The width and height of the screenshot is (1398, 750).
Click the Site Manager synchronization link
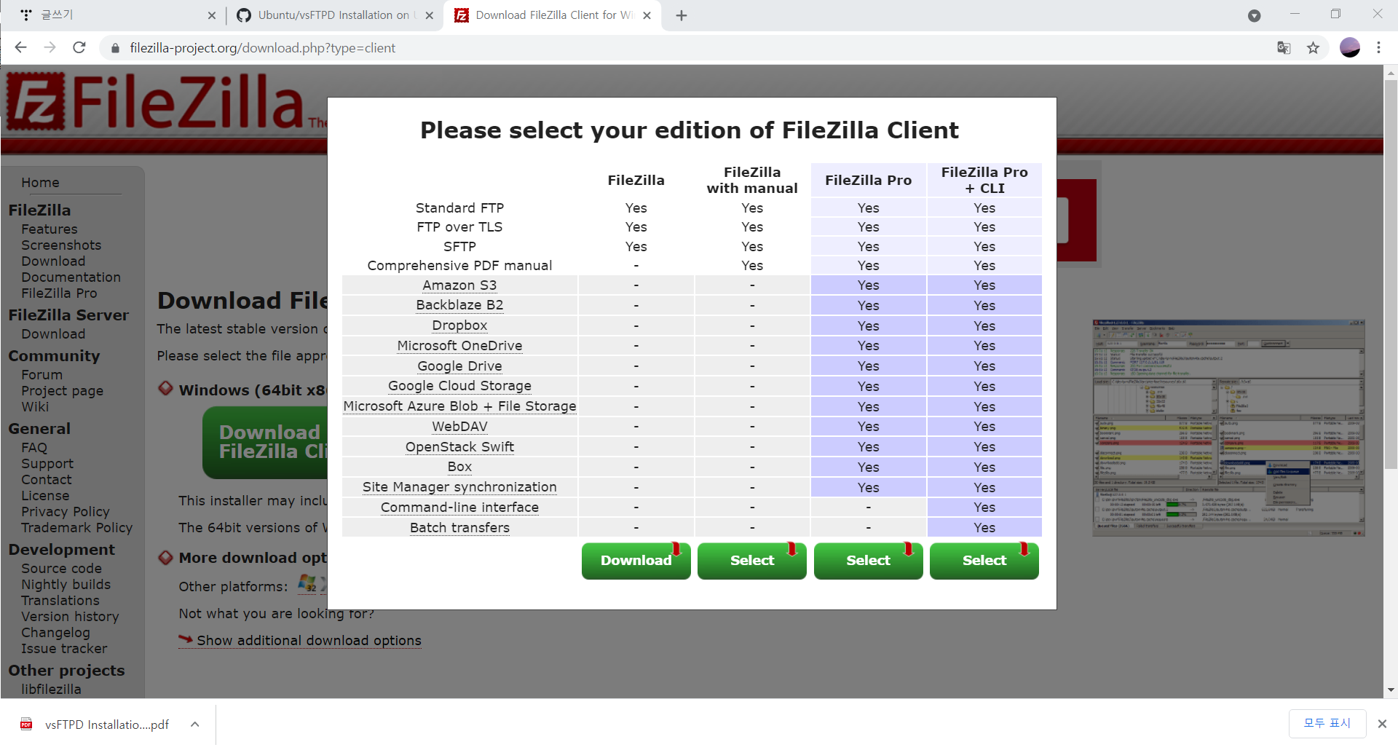[x=459, y=487]
